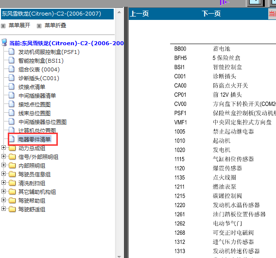This screenshot has height=258, width=276.
Task: Open 发动机伺服控制盒(PSF1) tree item
Action: (x=49, y=52)
